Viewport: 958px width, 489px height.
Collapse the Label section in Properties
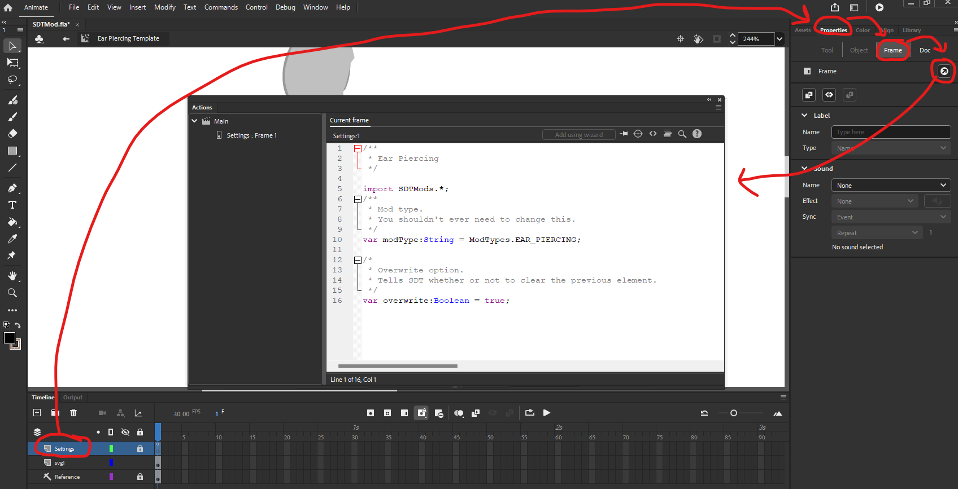(805, 116)
